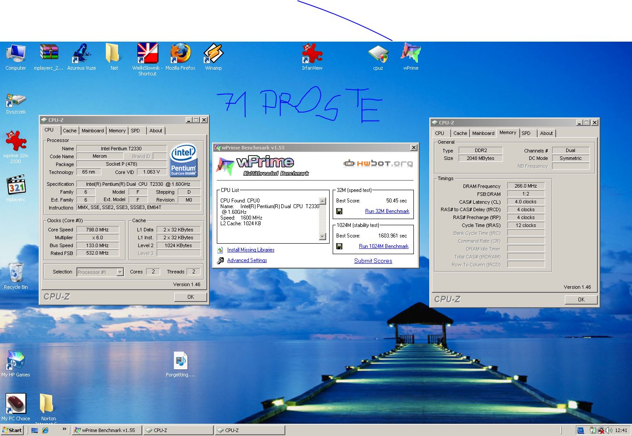This screenshot has width=632, height=436.
Task: Click the Advanced Settings wrench icon
Action: pos(220,260)
